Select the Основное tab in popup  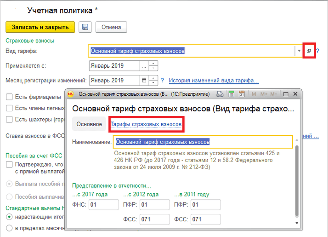[x=89, y=124]
